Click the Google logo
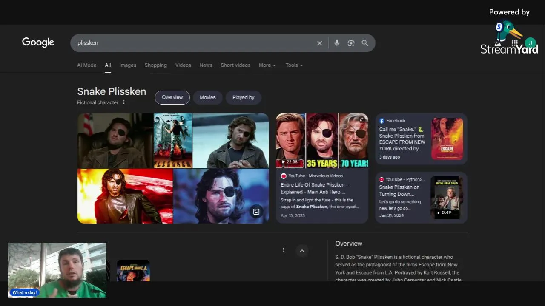The image size is (545, 306). [38, 42]
